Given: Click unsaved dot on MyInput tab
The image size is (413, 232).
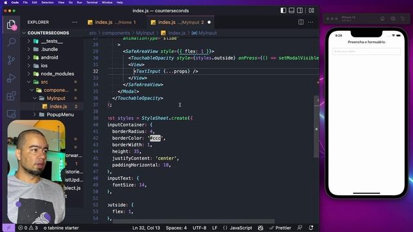Looking at the screenshot, I should 209,23.
